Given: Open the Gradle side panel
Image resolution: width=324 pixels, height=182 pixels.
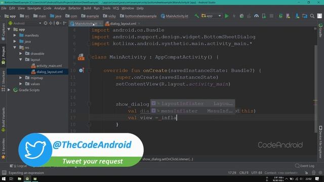Looking at the screenshot, I should tap(320, 30).
